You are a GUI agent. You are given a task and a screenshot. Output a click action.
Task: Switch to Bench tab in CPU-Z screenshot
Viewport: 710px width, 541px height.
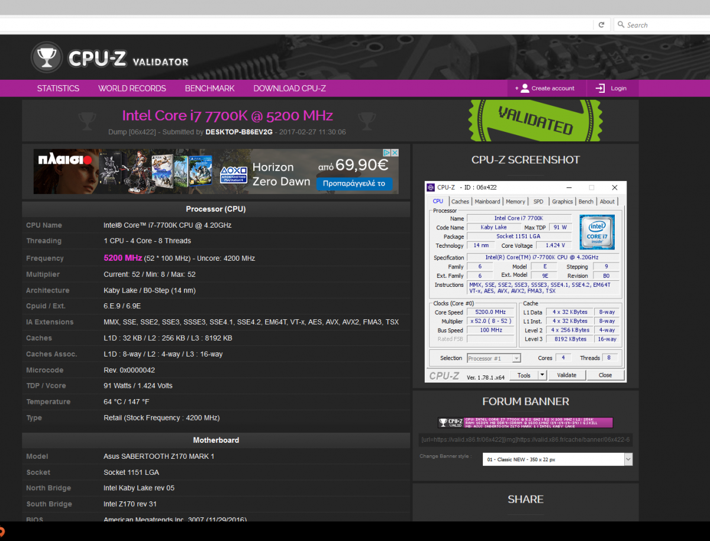[586, 202]
